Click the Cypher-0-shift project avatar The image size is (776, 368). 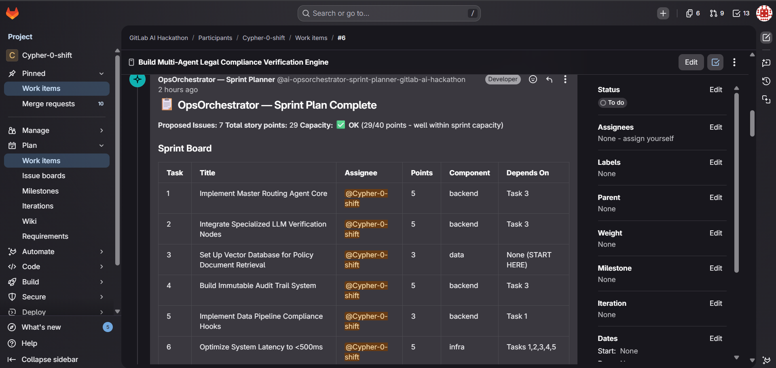click(x=12, y=55)
